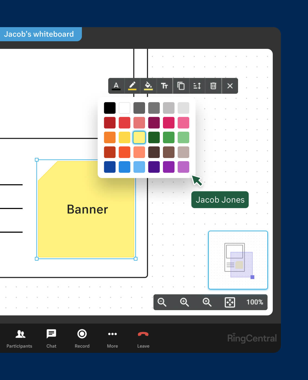Delete the selected shape with trash icon
308x380 pixels.
click(x=213, y=86)
